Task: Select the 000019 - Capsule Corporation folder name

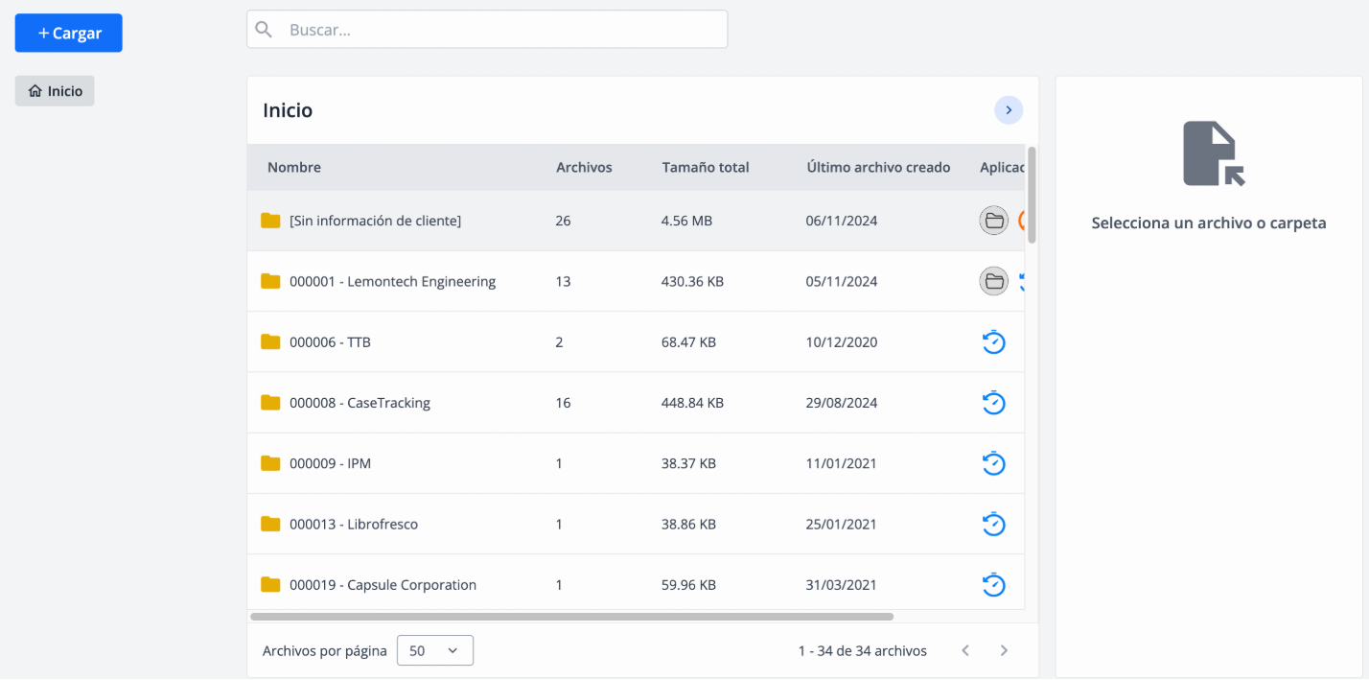Action: 383,584
